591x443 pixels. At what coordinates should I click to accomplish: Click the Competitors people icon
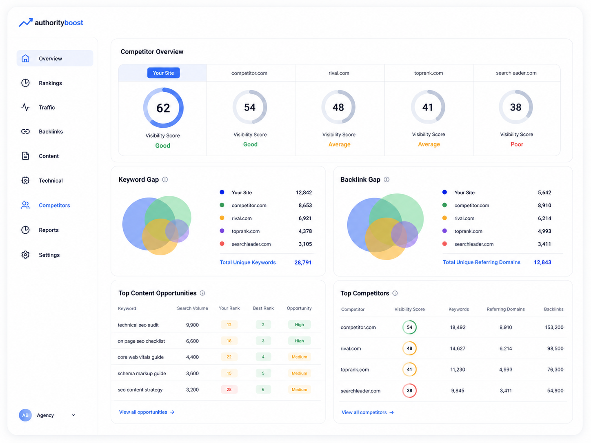(25, 205)
